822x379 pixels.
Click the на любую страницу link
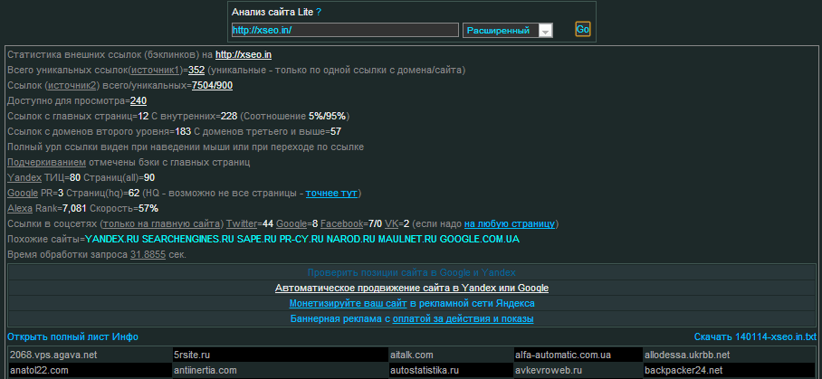point(511,223)
